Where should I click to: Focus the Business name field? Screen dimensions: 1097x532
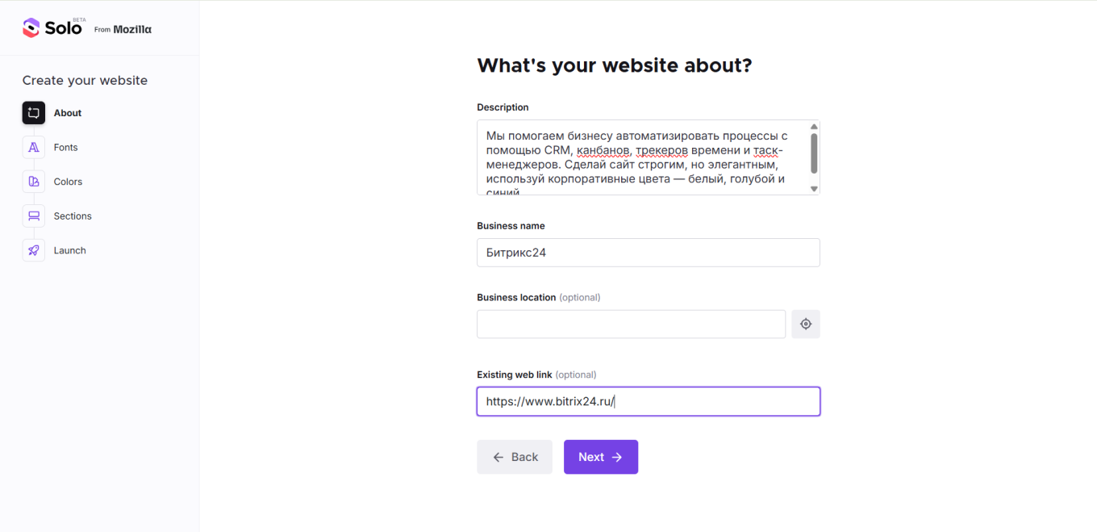point(648,253)
